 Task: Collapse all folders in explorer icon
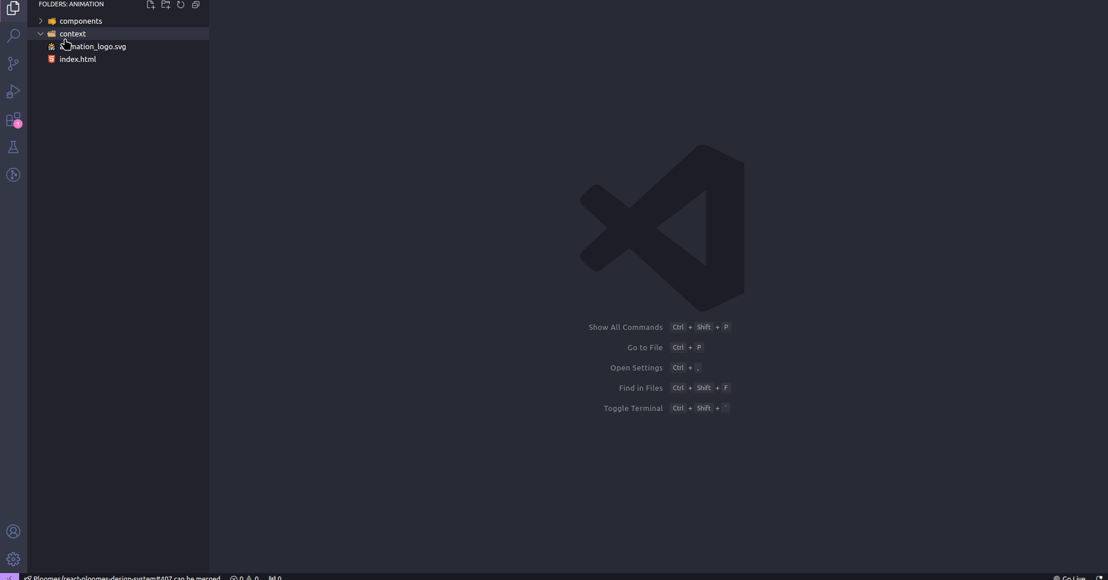196,5
